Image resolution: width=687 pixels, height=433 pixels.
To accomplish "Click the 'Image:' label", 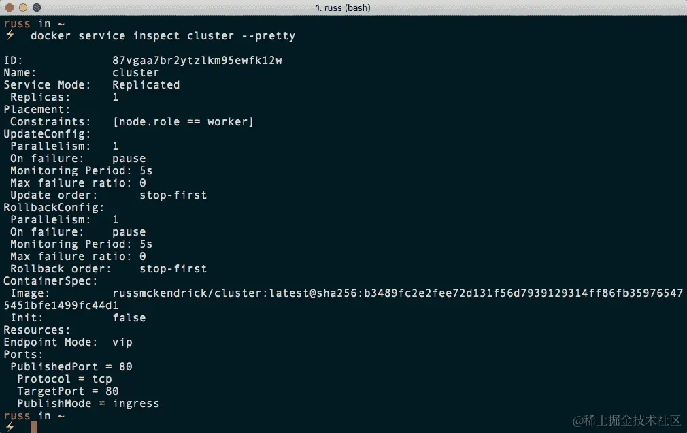I will coord(30,293).
